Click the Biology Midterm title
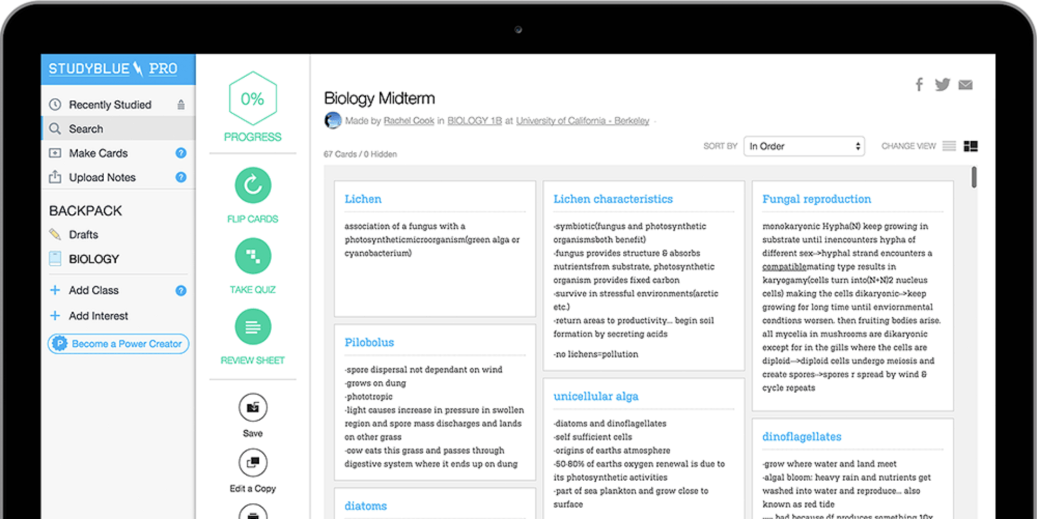Screen dimensions: 1037x519 379,98
